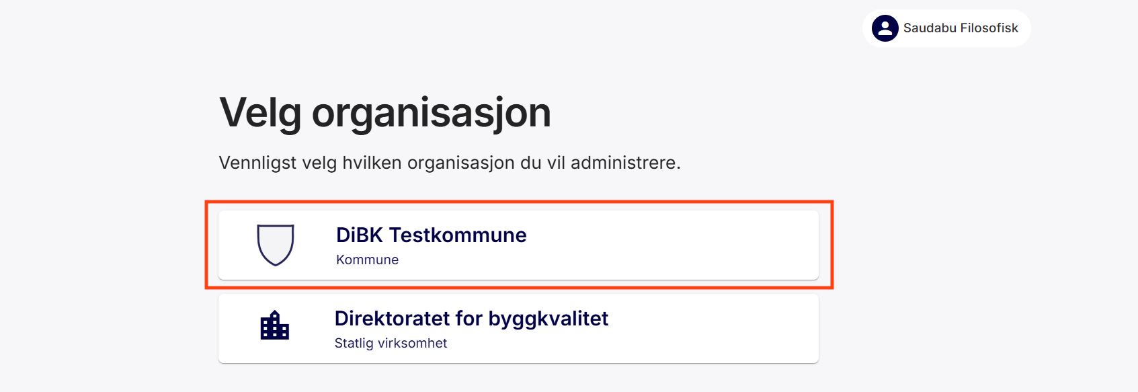
Task: Click the Direktoratet for byggkvalitet title text
Action: (472, 319)
